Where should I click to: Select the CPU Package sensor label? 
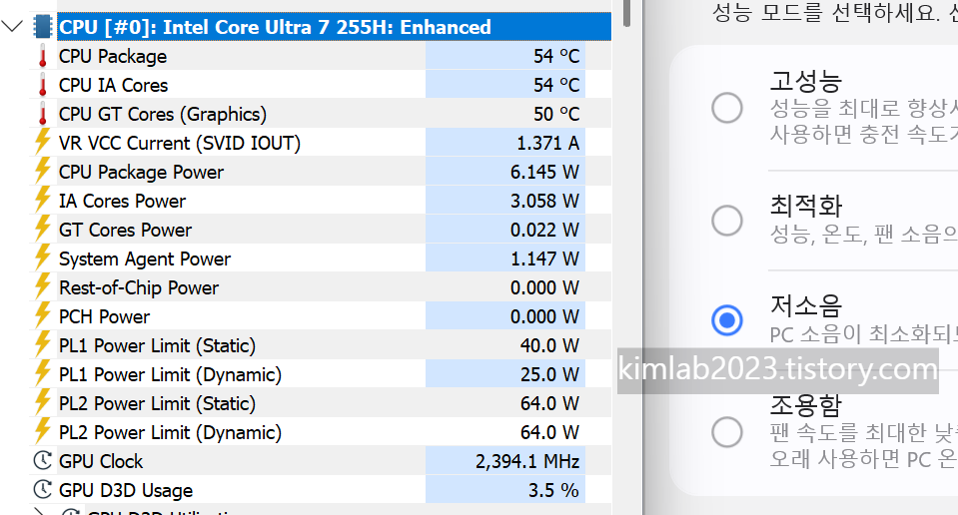pyautogui.click(x=113, y=56)
